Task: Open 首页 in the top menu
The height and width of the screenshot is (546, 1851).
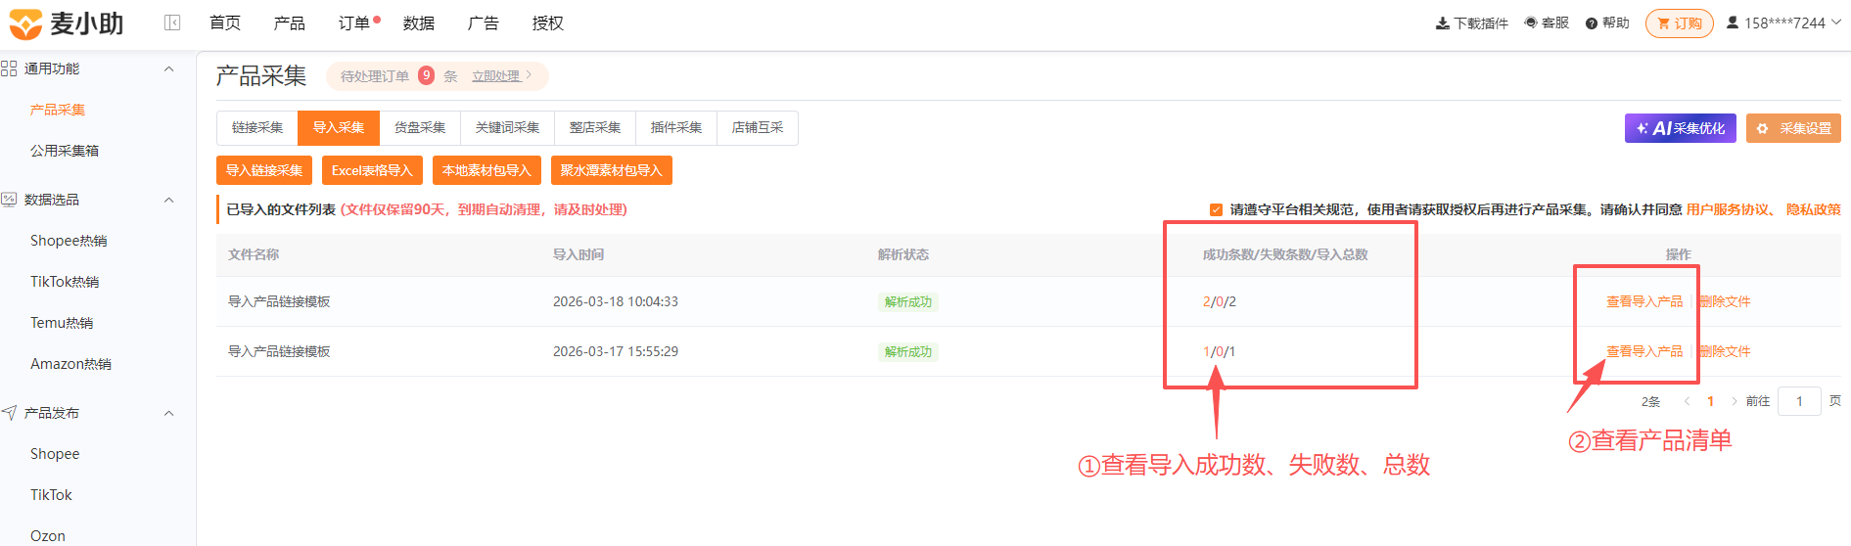Action: click(x=225, y=23)
